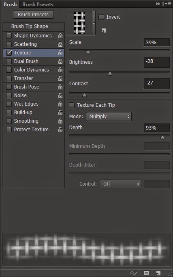The height and width of the screenshot is (277, 173).
Task: Open Preset Manager icon at bottom
Action: click(x=147, y=273)
